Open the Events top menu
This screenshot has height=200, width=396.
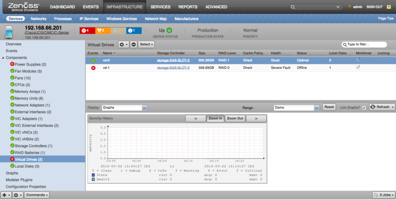point(91,7)
